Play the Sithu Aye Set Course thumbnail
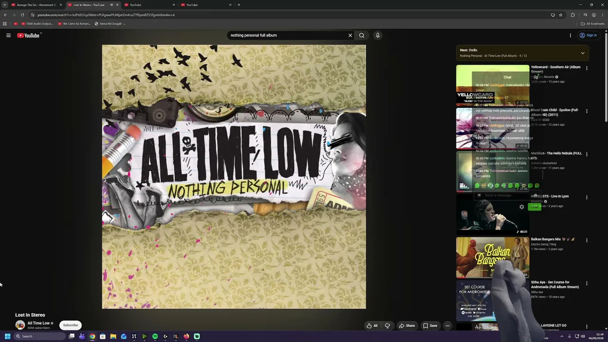 tap(493, 301)
